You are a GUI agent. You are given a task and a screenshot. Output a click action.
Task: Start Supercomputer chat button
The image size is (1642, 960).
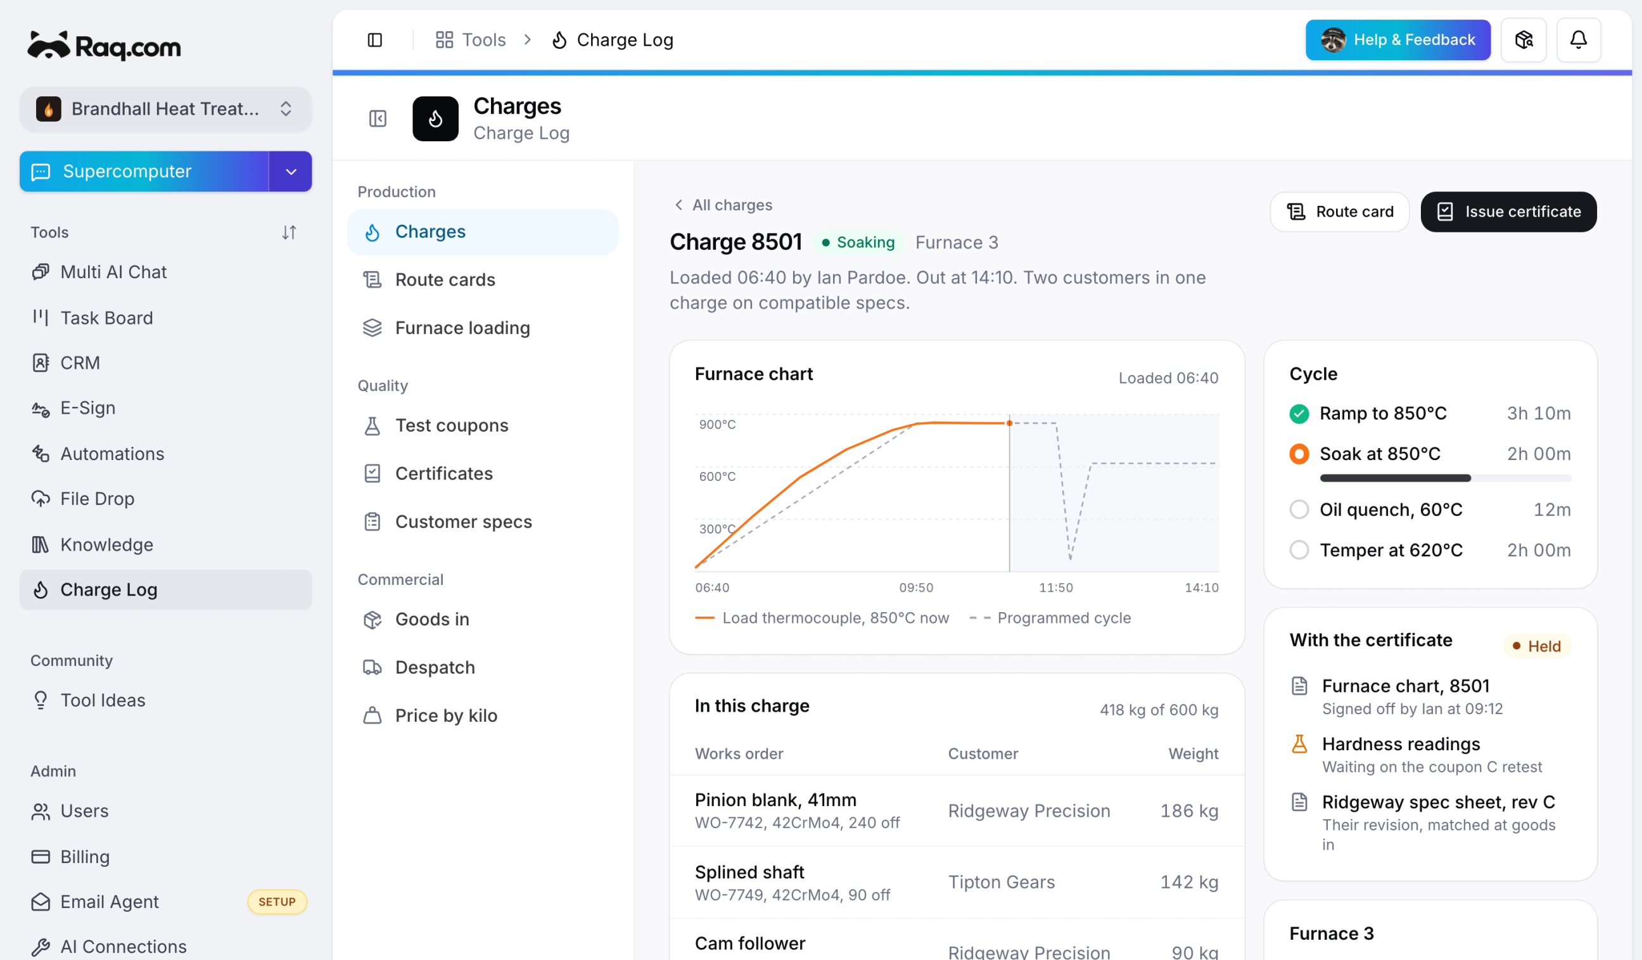pyautogui.click(x=144, y=171)
